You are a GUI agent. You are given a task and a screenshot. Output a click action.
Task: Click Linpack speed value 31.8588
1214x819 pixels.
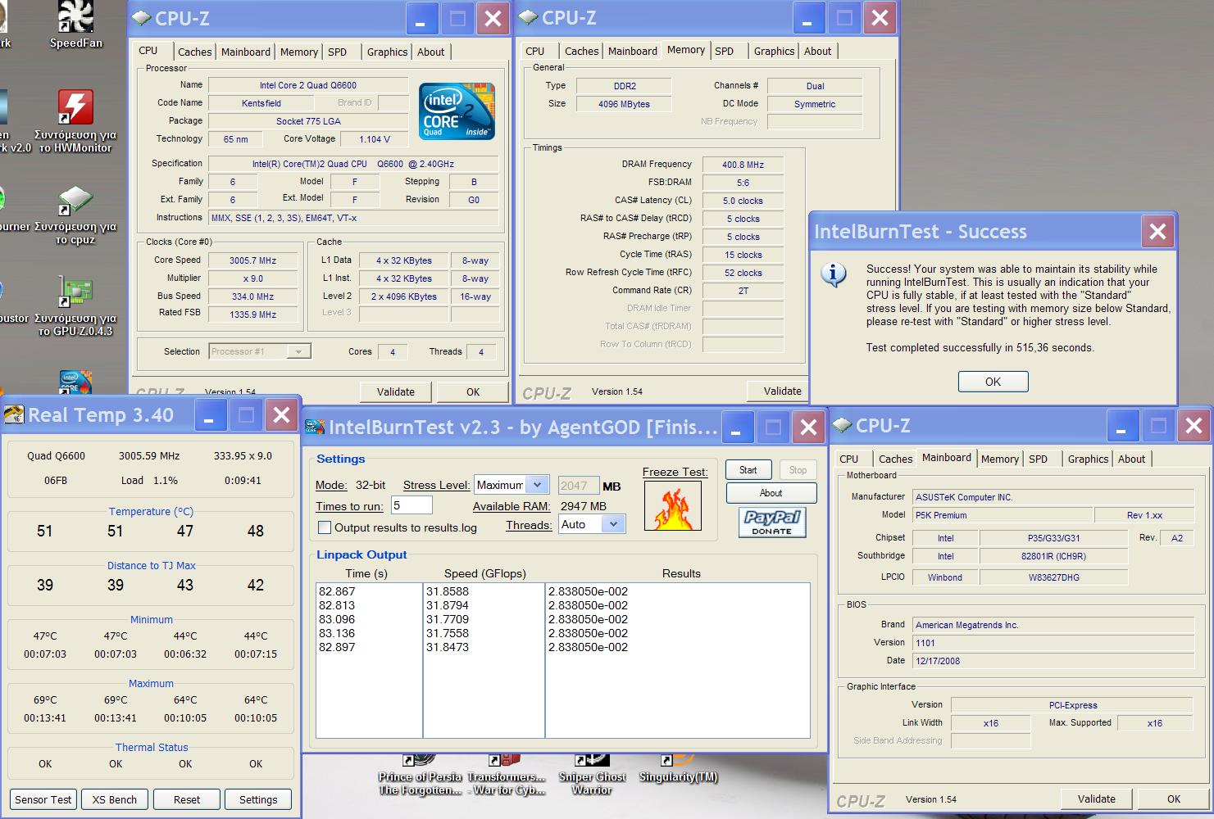point(448,591)
